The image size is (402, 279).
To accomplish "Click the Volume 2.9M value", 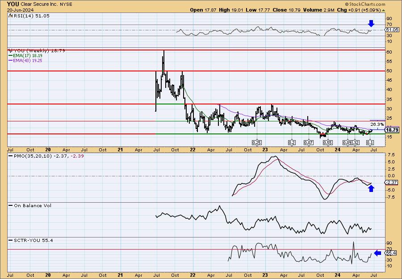I will 318,10.
